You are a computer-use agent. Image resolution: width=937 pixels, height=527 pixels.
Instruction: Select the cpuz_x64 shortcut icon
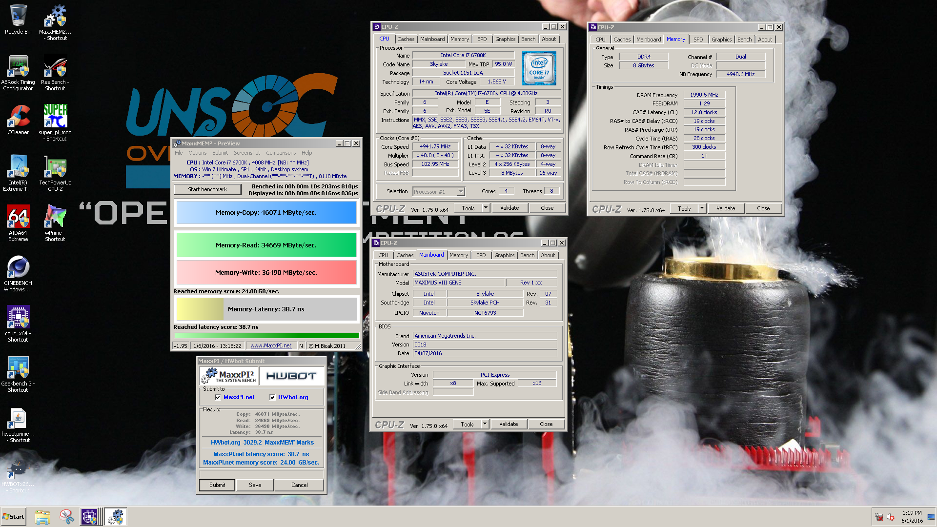[18, 324]
